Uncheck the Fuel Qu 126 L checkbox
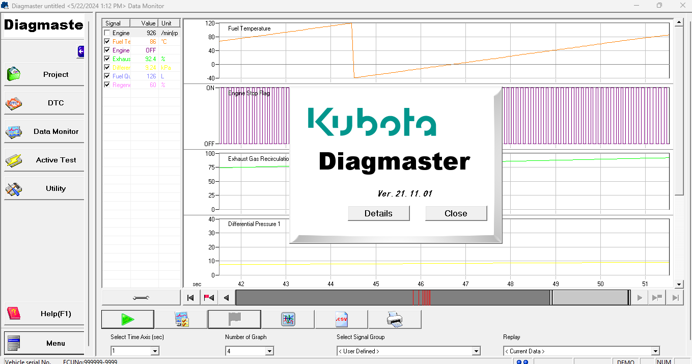The image size is (692, 364). click(x=107, y=76)
